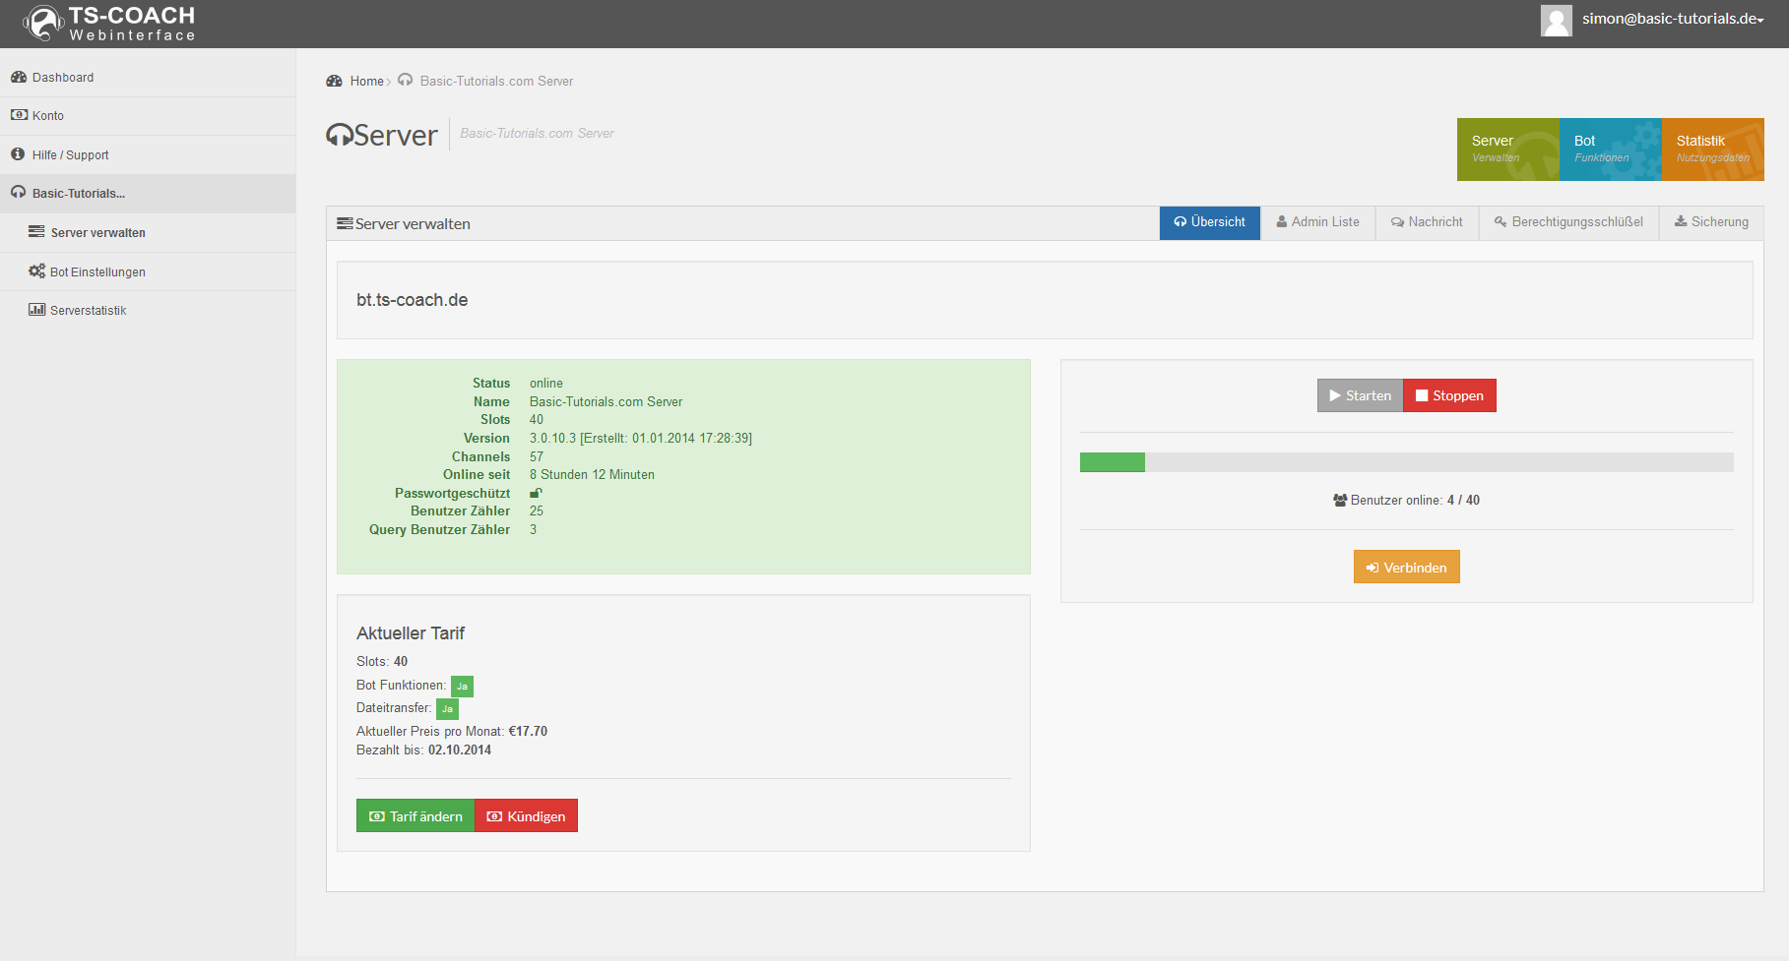Click the green Tarif ändern button

(x=415, y=816)
